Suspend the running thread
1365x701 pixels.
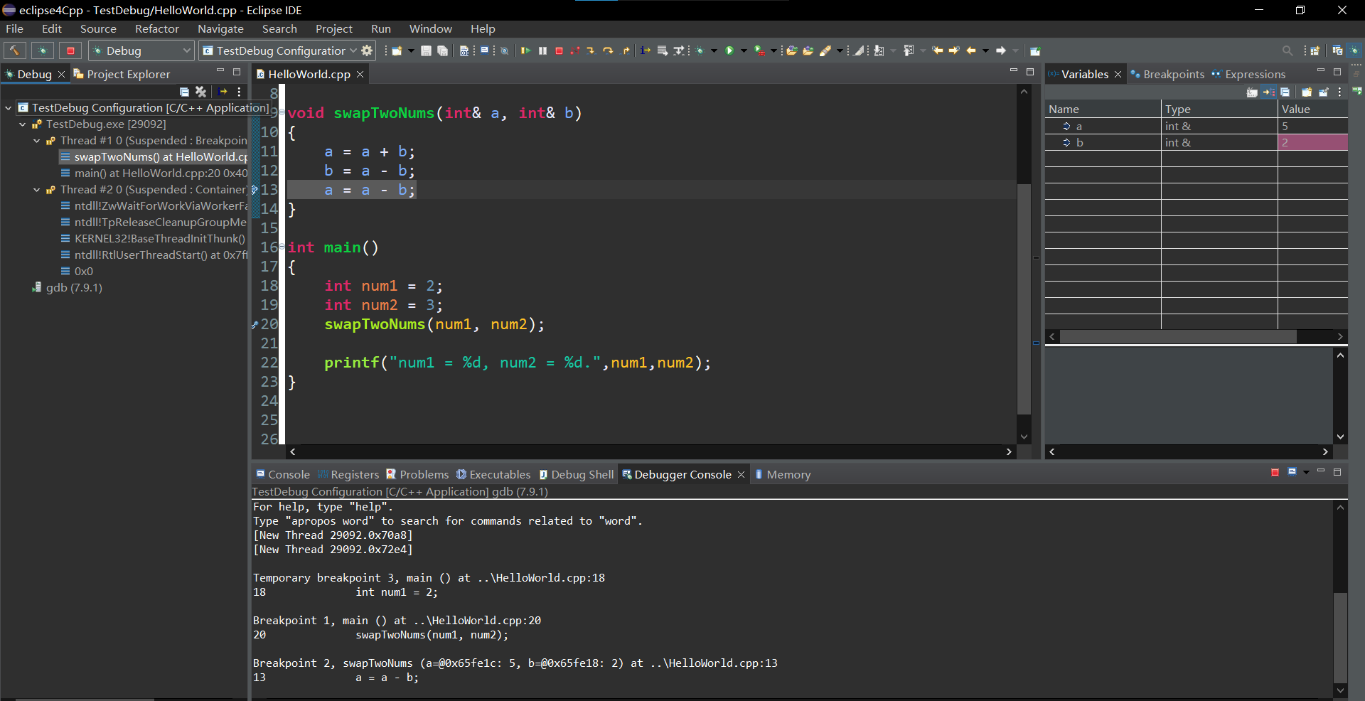tap(542, 50)
